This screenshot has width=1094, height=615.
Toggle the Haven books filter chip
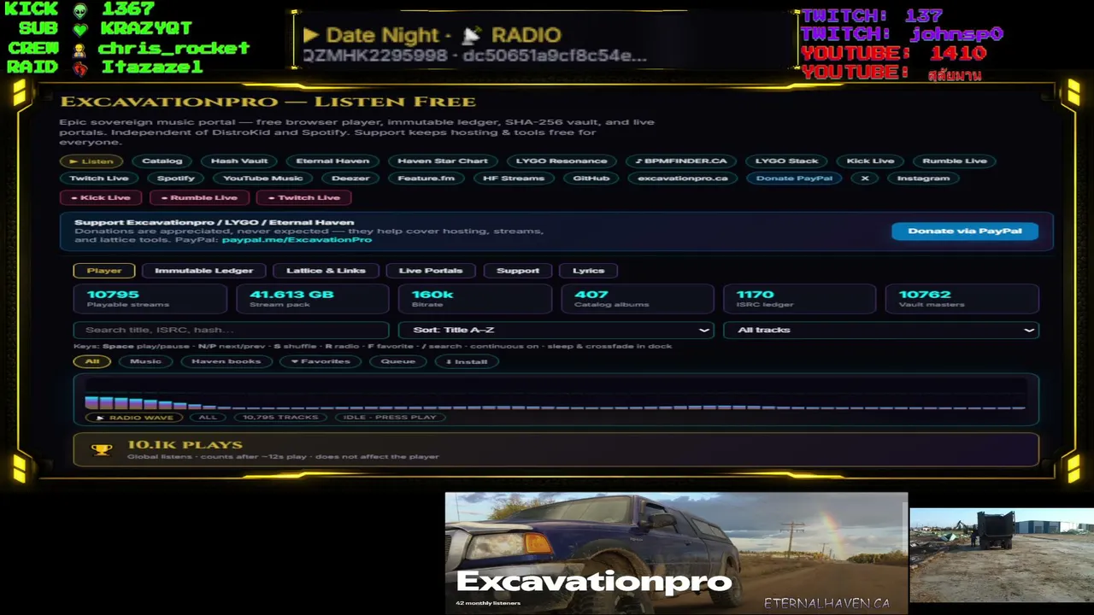click(226, 361)
